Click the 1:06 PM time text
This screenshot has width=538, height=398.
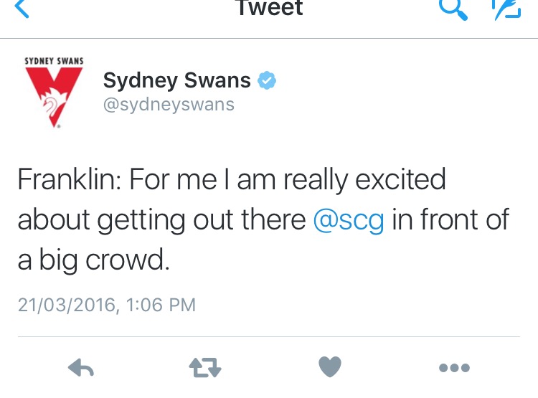pos(161,305)
